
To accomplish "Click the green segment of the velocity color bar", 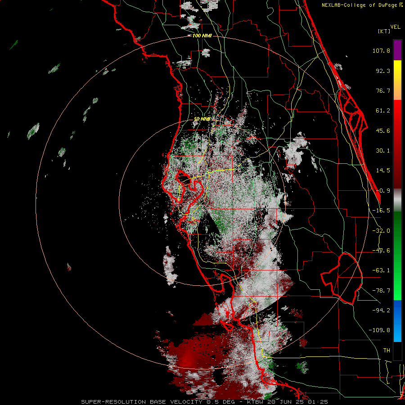I will tap(397, 256).
